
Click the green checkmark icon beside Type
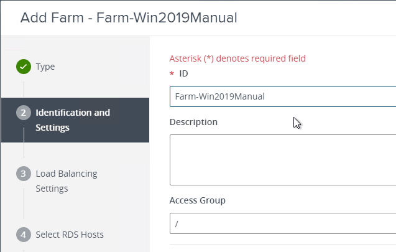(24, 67)
